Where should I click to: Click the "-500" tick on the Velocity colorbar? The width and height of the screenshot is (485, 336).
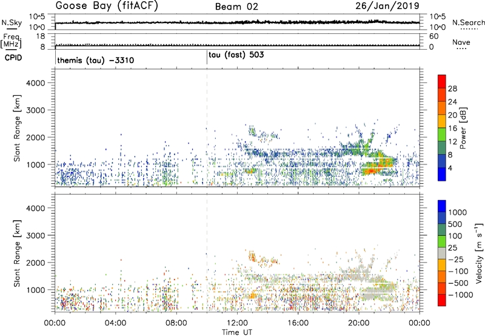tap(458, 283)
